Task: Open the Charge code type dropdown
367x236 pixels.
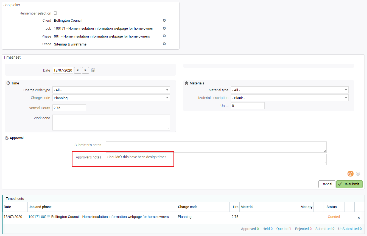Action: pyautogui.click(x=111, y=90)
